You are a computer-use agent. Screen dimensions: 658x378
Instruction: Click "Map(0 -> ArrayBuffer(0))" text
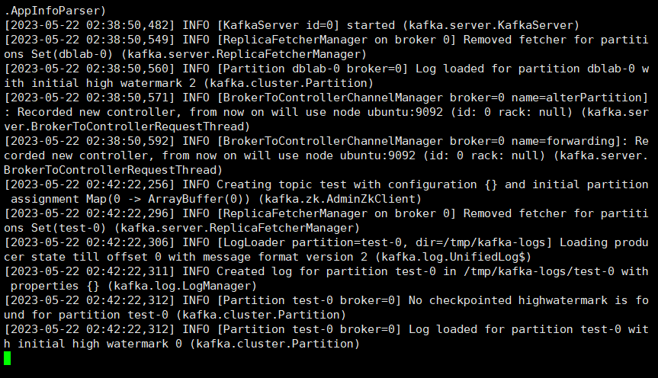(169, 199)
